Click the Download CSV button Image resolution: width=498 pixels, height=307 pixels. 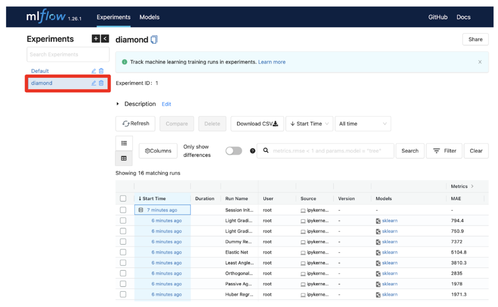tap(257, 124)
